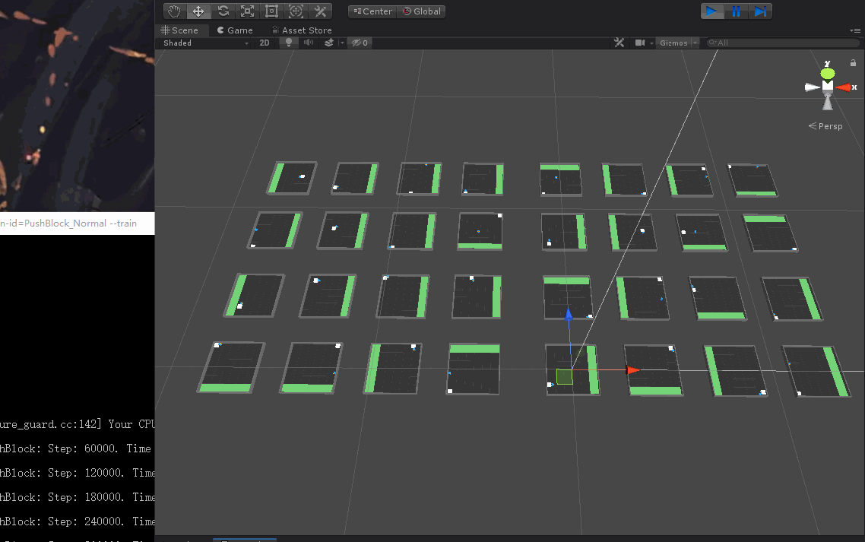Select the Scale tool

247,11
